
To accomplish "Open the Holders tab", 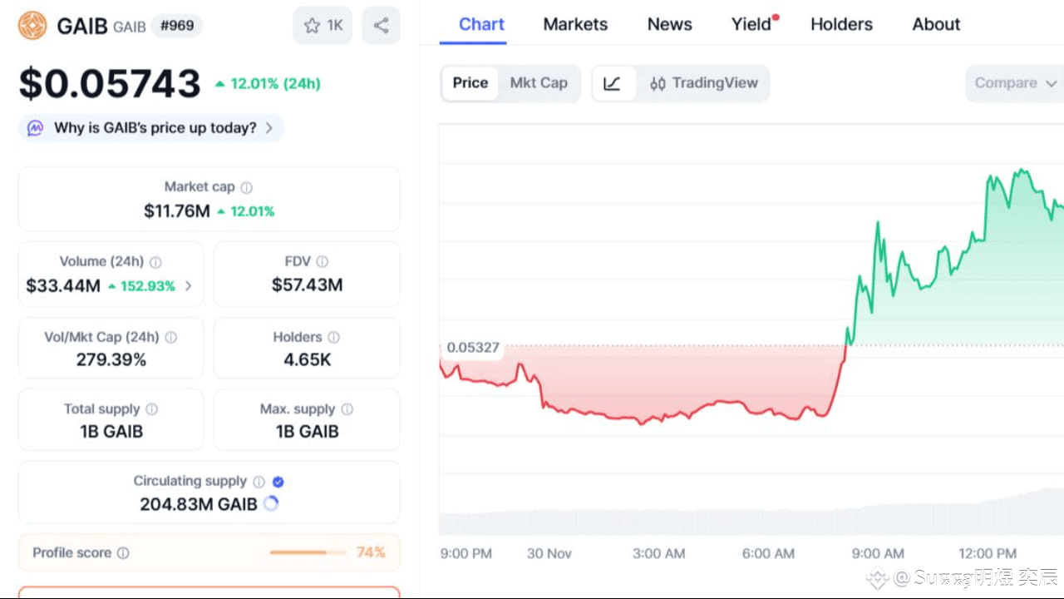I will [841, 24].
